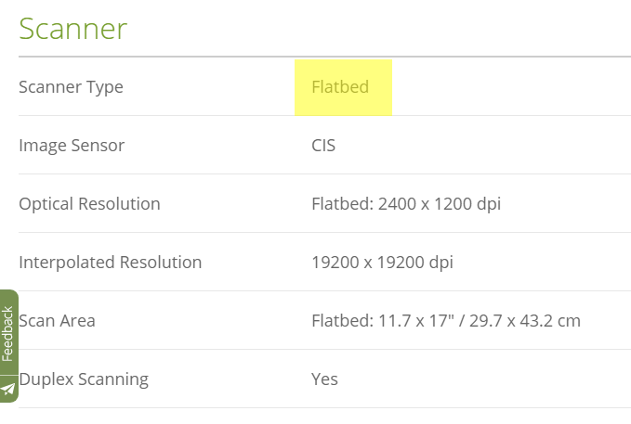Click the 19200 x 19200 dpi value

[382, 263]
